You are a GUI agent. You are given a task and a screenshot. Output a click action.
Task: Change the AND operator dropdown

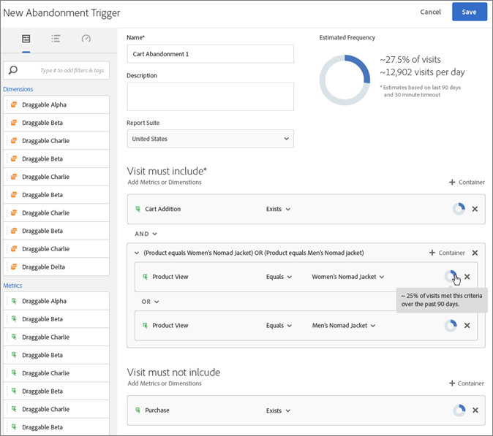click(146, 234)
